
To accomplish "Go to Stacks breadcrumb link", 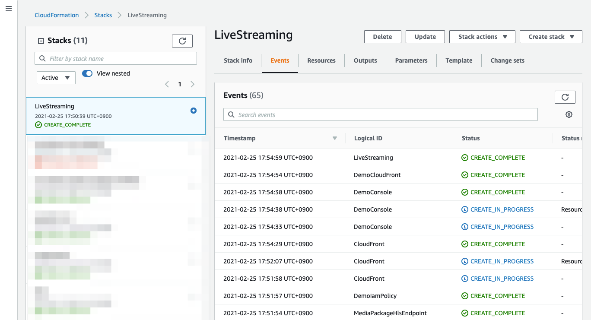I will point(103,15).
